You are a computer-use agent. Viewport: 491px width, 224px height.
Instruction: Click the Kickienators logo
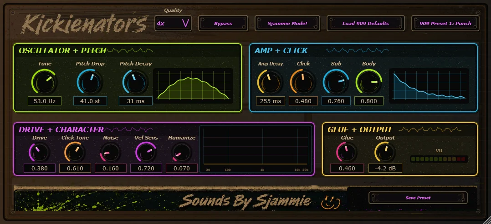(x=85, y=24)
